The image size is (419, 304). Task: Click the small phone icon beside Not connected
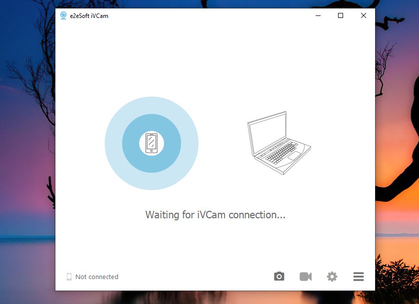[69, 277]
